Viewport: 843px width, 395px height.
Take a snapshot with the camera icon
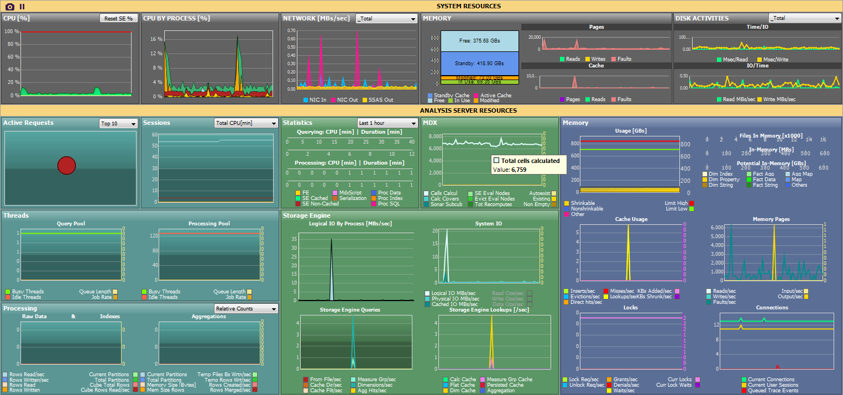coord(10,7)
